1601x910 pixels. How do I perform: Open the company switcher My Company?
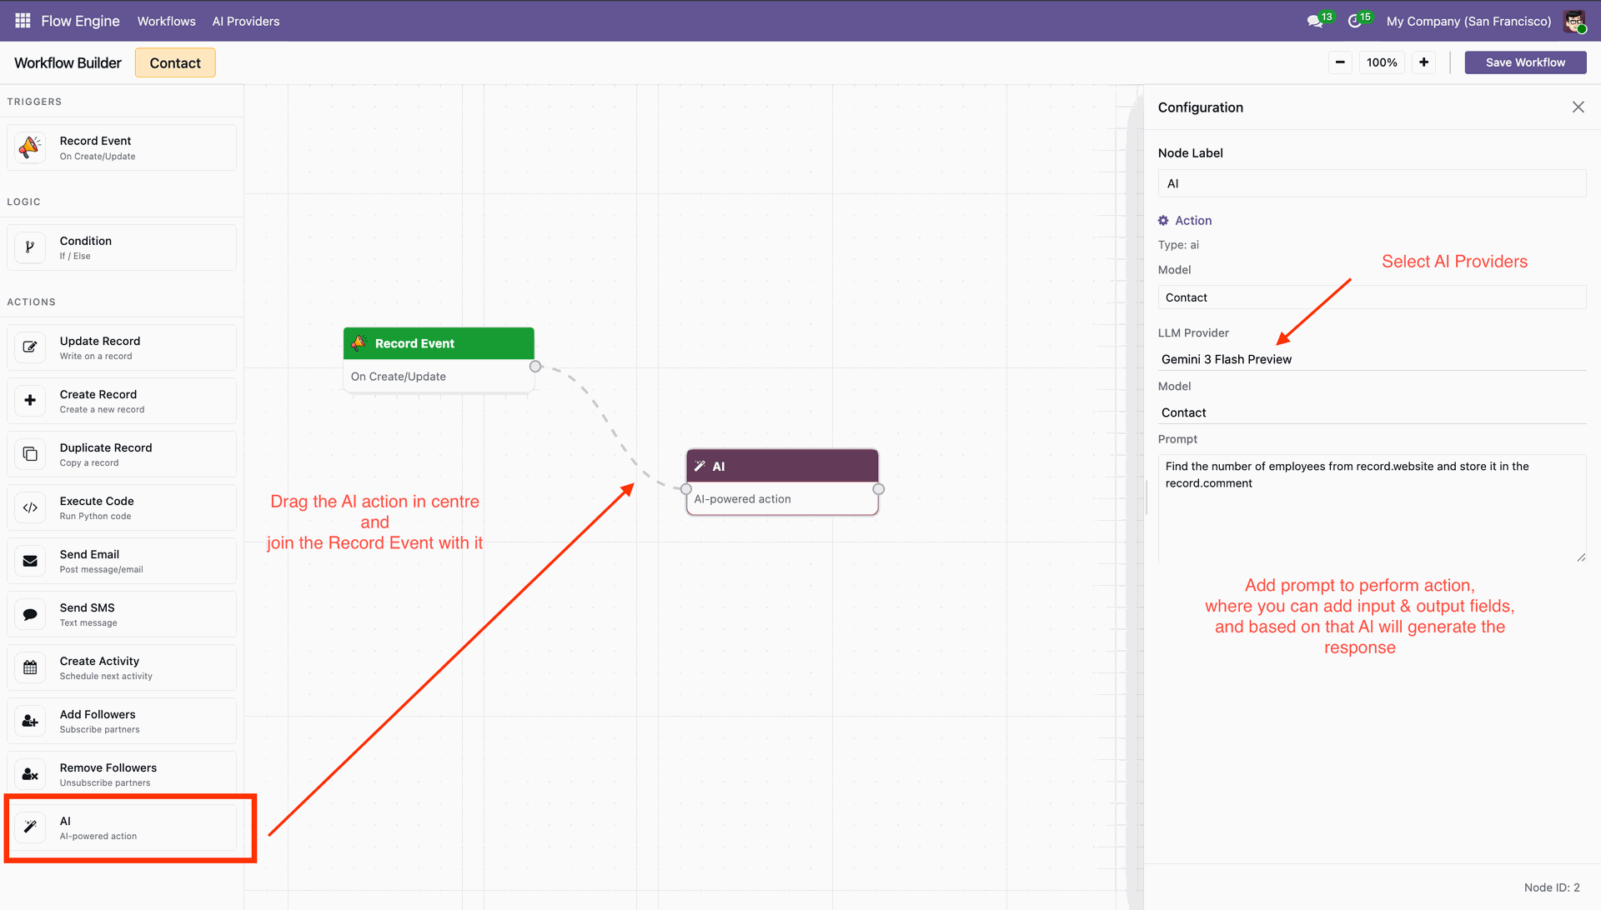1468,21
